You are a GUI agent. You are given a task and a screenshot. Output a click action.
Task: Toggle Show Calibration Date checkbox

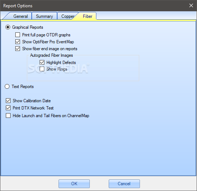(8, 100)
